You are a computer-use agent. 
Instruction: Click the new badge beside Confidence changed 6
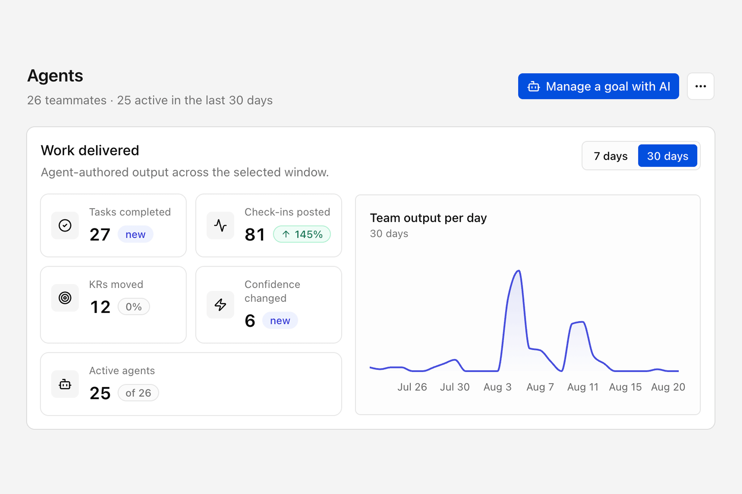pos(280,321)
